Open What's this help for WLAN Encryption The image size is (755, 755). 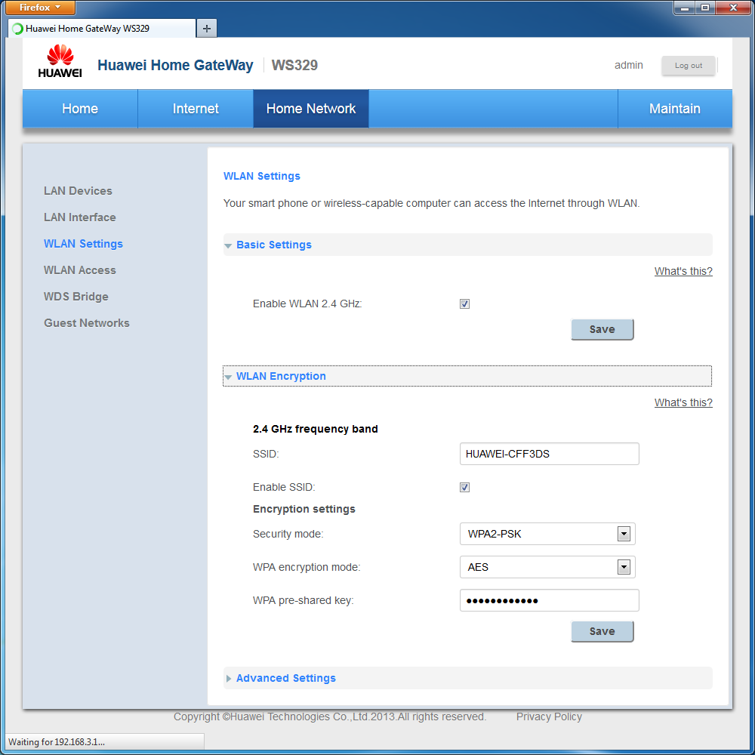(683, 402)
